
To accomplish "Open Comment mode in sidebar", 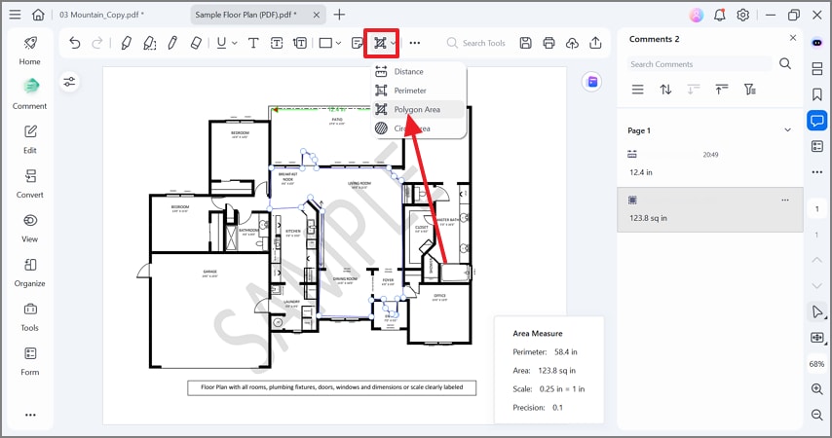I will (x=29, y=94).
